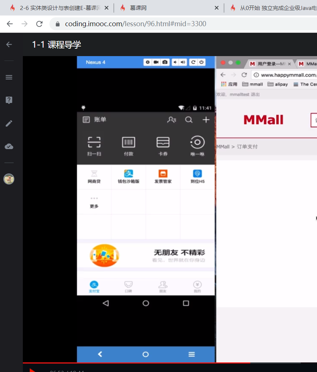Open the user avatar in sidebar
Viewport: 317px width, 372px height.
[x=9, y=179]
